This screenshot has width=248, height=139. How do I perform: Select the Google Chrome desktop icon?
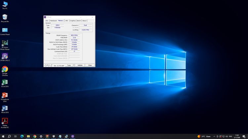click(x=5, y=69)
